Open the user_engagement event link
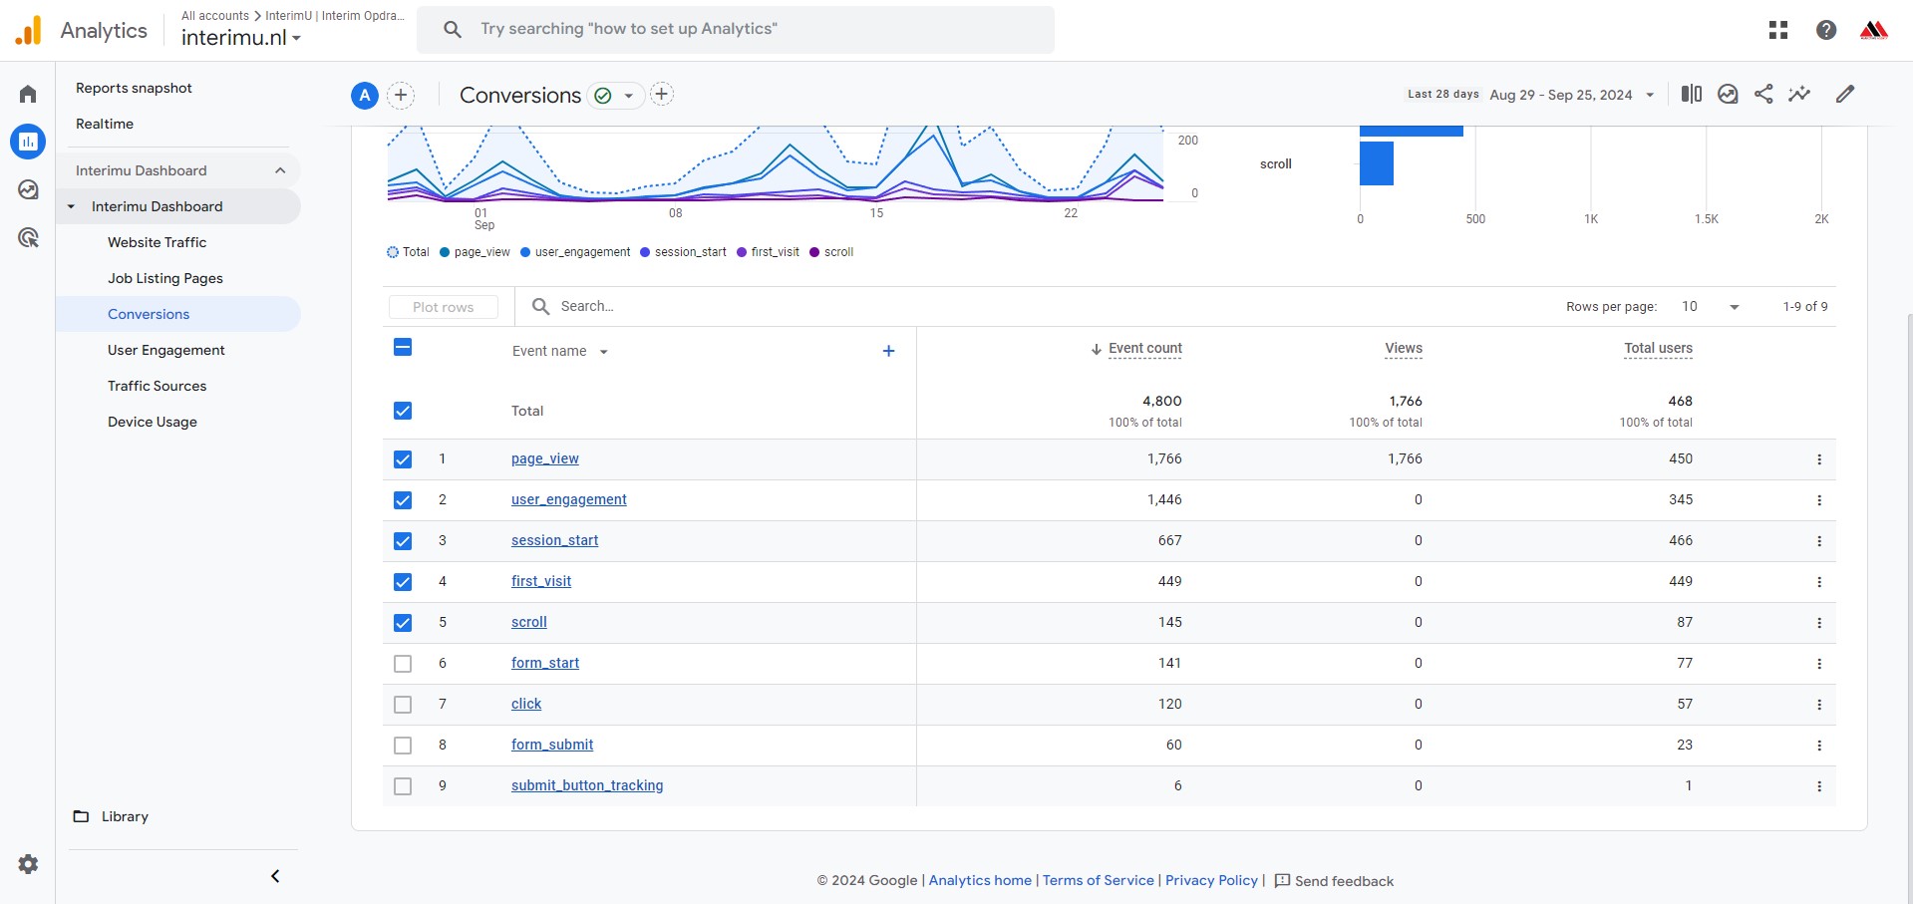Screen dimensions: 1913x904 568,499
